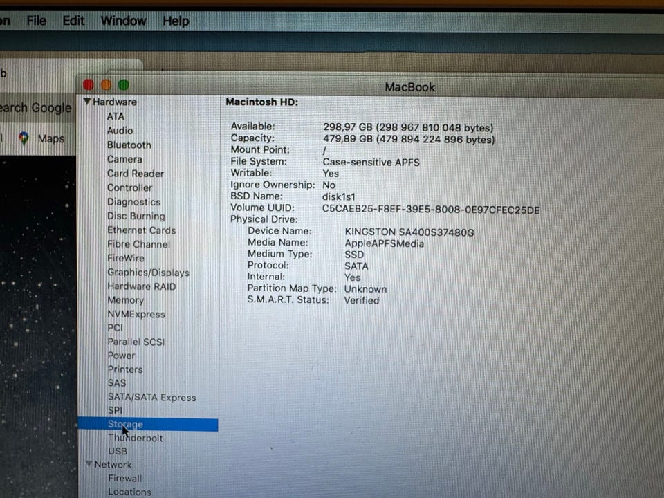Close the MacBook window with red button
Image resolution: width=664 pixels, height=498 pixels.
pos(88,84)
